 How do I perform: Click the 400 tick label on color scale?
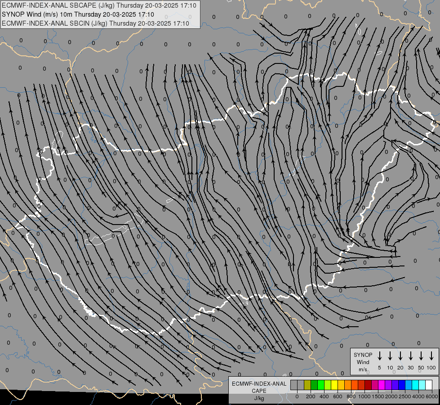click(x=324, y=396)
